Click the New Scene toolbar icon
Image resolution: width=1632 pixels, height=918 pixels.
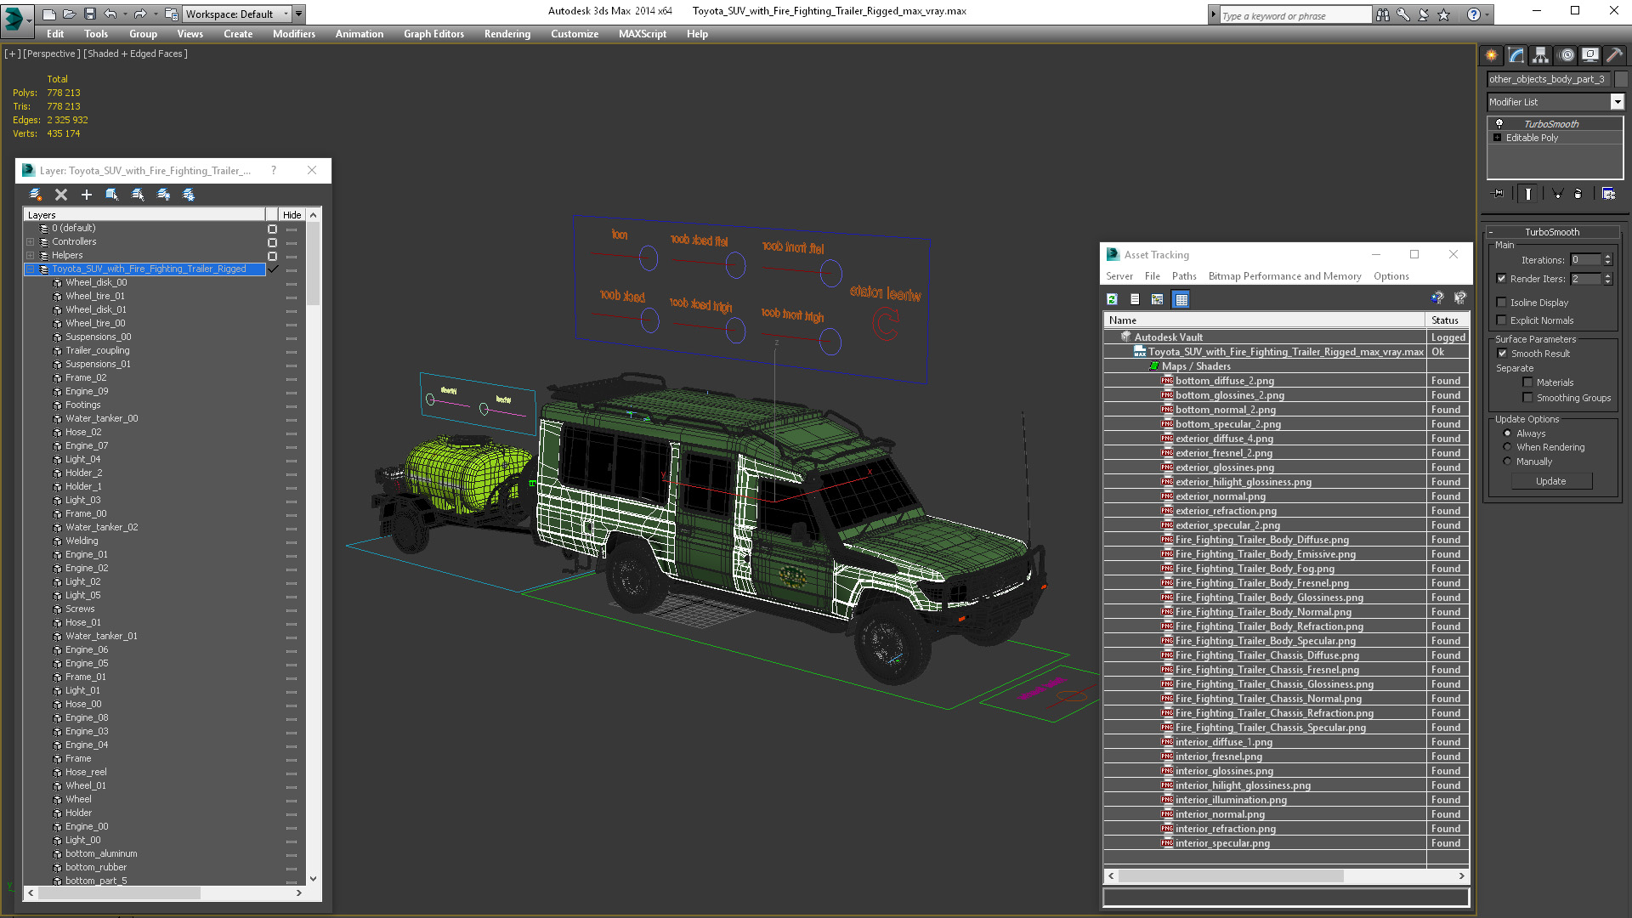pos(49,14)
